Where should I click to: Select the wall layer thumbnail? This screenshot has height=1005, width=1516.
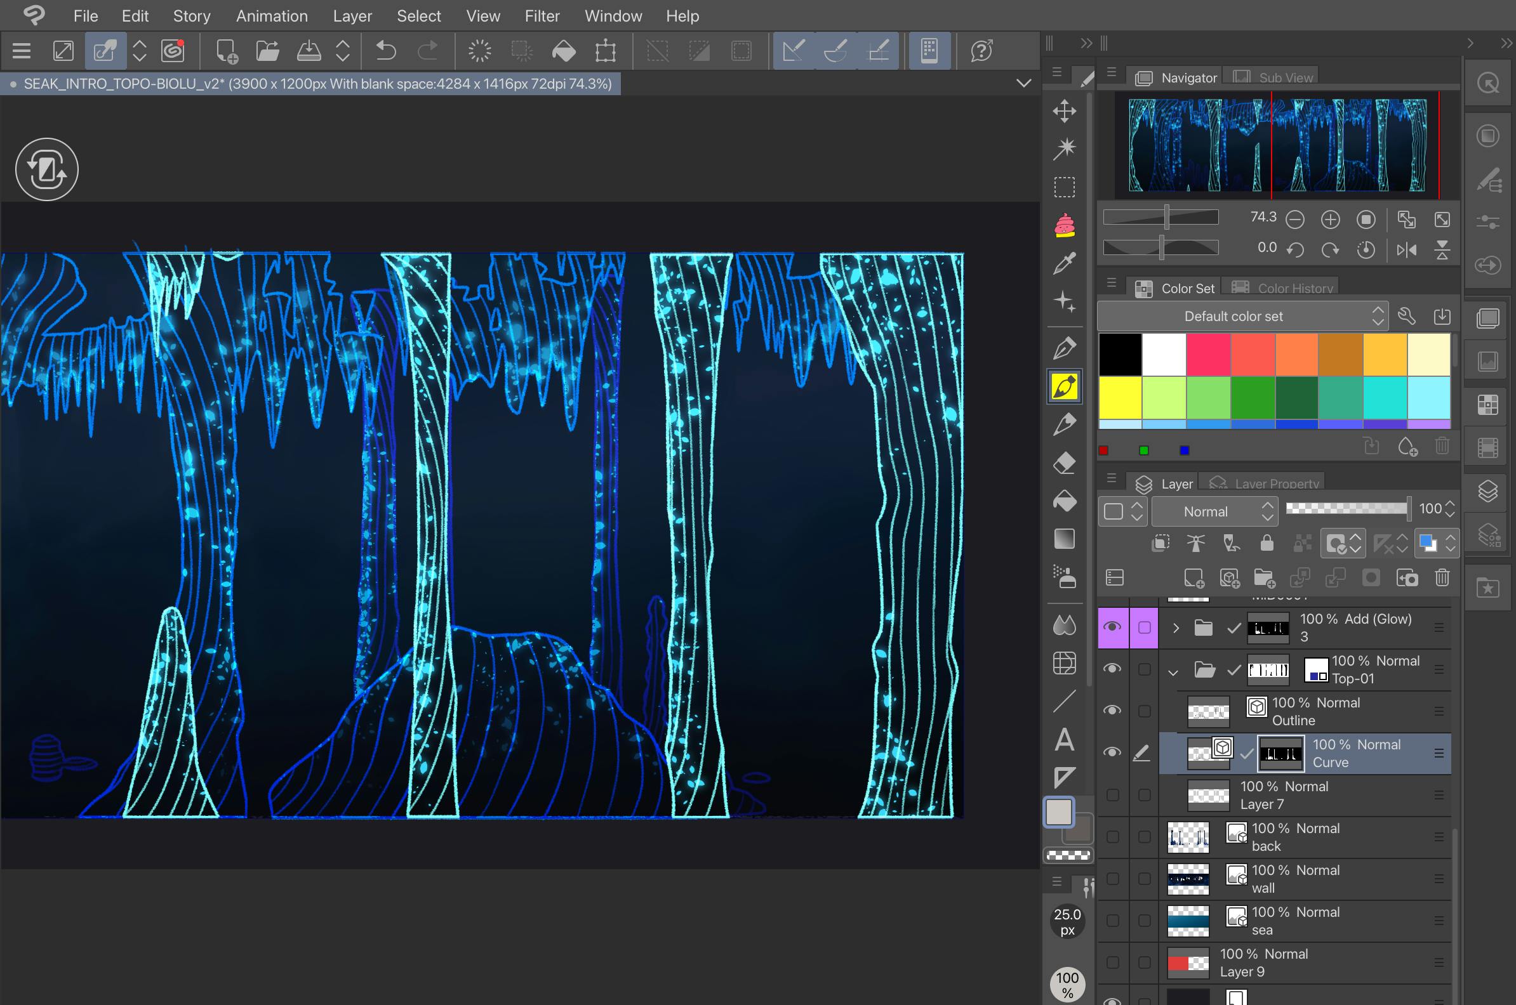[x=1188, y=879]
